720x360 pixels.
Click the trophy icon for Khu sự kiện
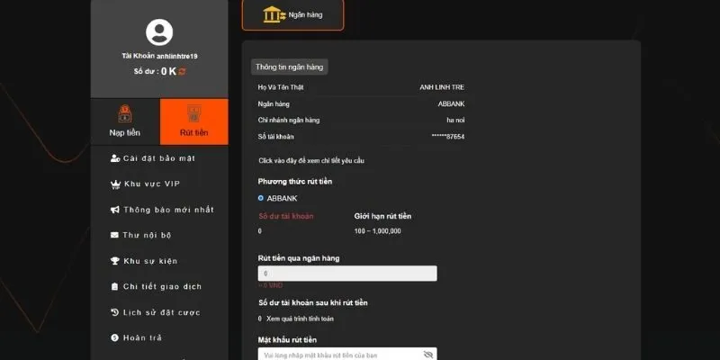click(114, 261)
